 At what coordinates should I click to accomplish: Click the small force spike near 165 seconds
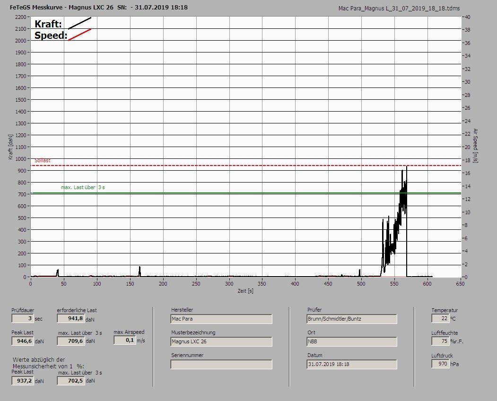pos(140,271)
